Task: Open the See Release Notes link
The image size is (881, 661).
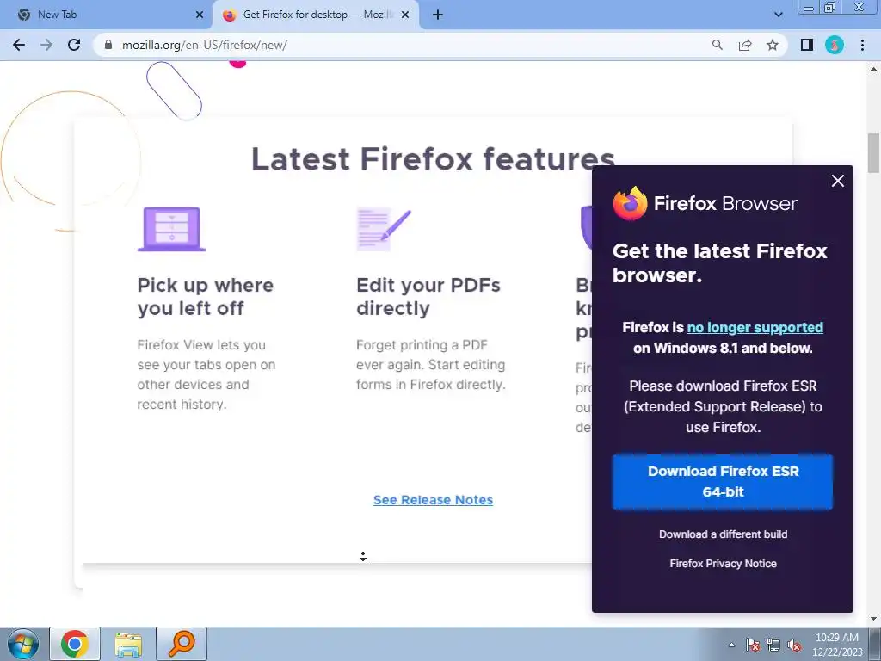Action: tap(434, 500)
